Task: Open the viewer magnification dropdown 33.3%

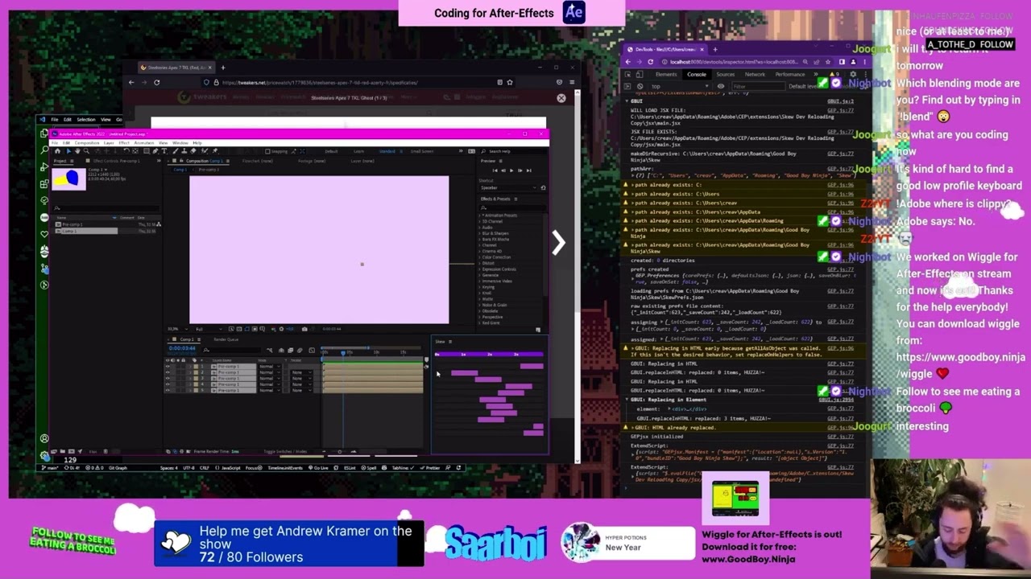Action: (177, 329)
